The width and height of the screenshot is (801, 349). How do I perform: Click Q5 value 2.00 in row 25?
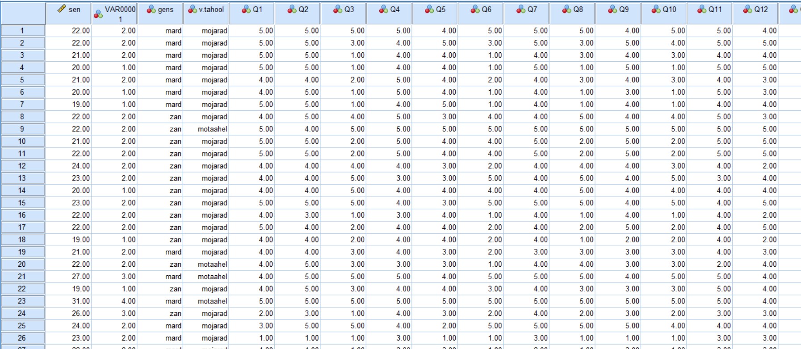tap(449, 326)
